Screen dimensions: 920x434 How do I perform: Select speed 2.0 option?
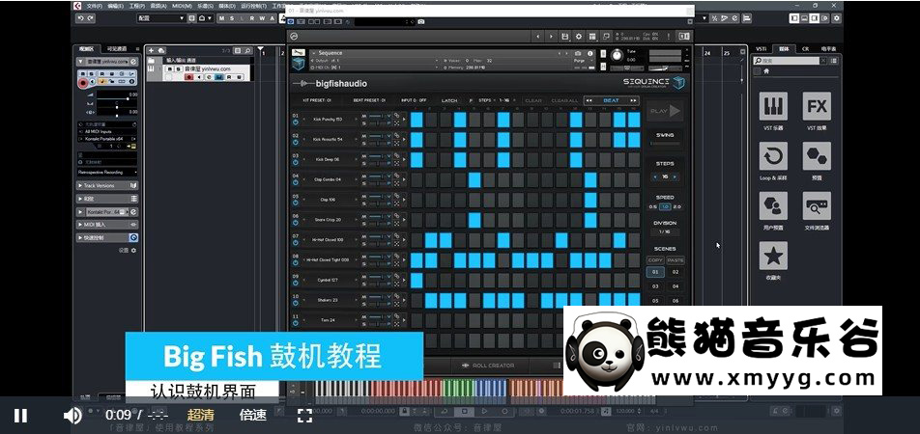click(x=677, y=206)
